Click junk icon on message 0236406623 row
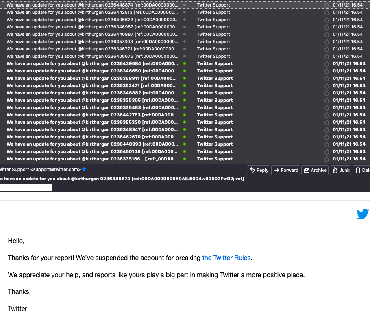This screenshot has width=370, height=315. coord(326,20)
